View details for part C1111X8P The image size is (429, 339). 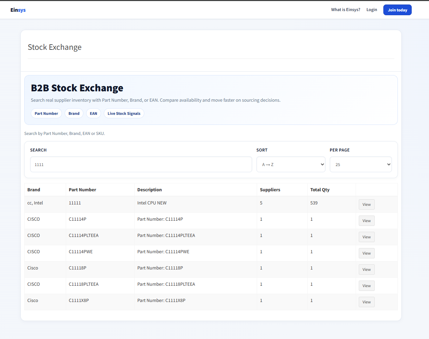(x=366, y=302)
